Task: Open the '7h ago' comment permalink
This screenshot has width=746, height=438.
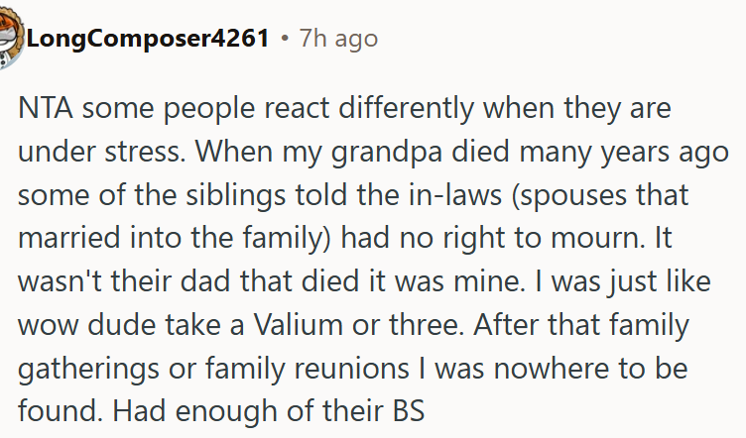Action: tap(338, 39)
